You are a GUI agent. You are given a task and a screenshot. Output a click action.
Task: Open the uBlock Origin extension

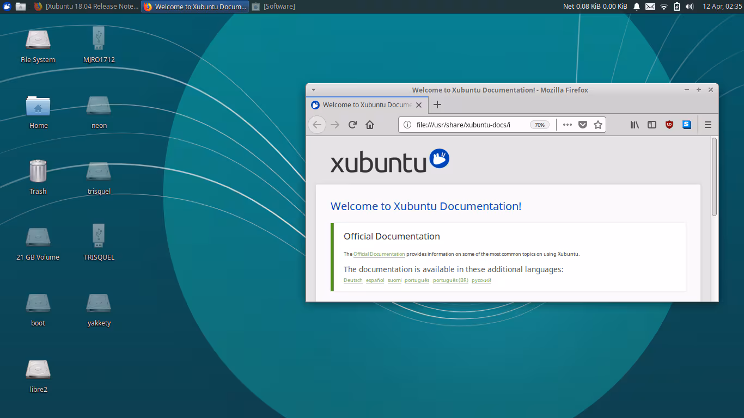[669, 125]
